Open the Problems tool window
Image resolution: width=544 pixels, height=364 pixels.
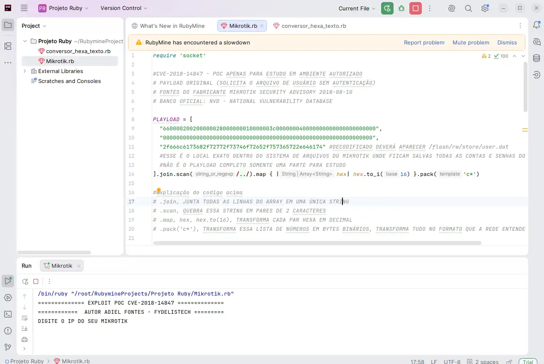[x=8, y=331]
